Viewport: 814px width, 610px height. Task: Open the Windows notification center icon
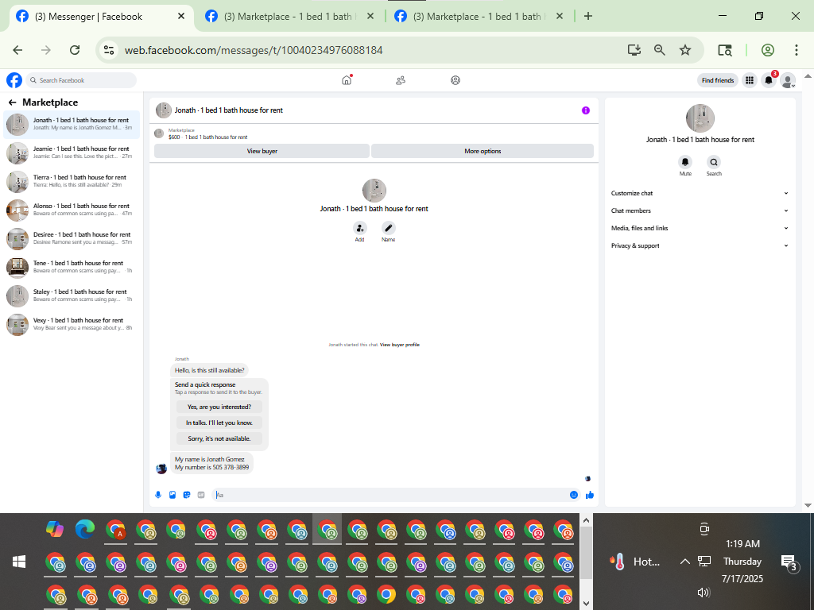(x=789, y=562)
